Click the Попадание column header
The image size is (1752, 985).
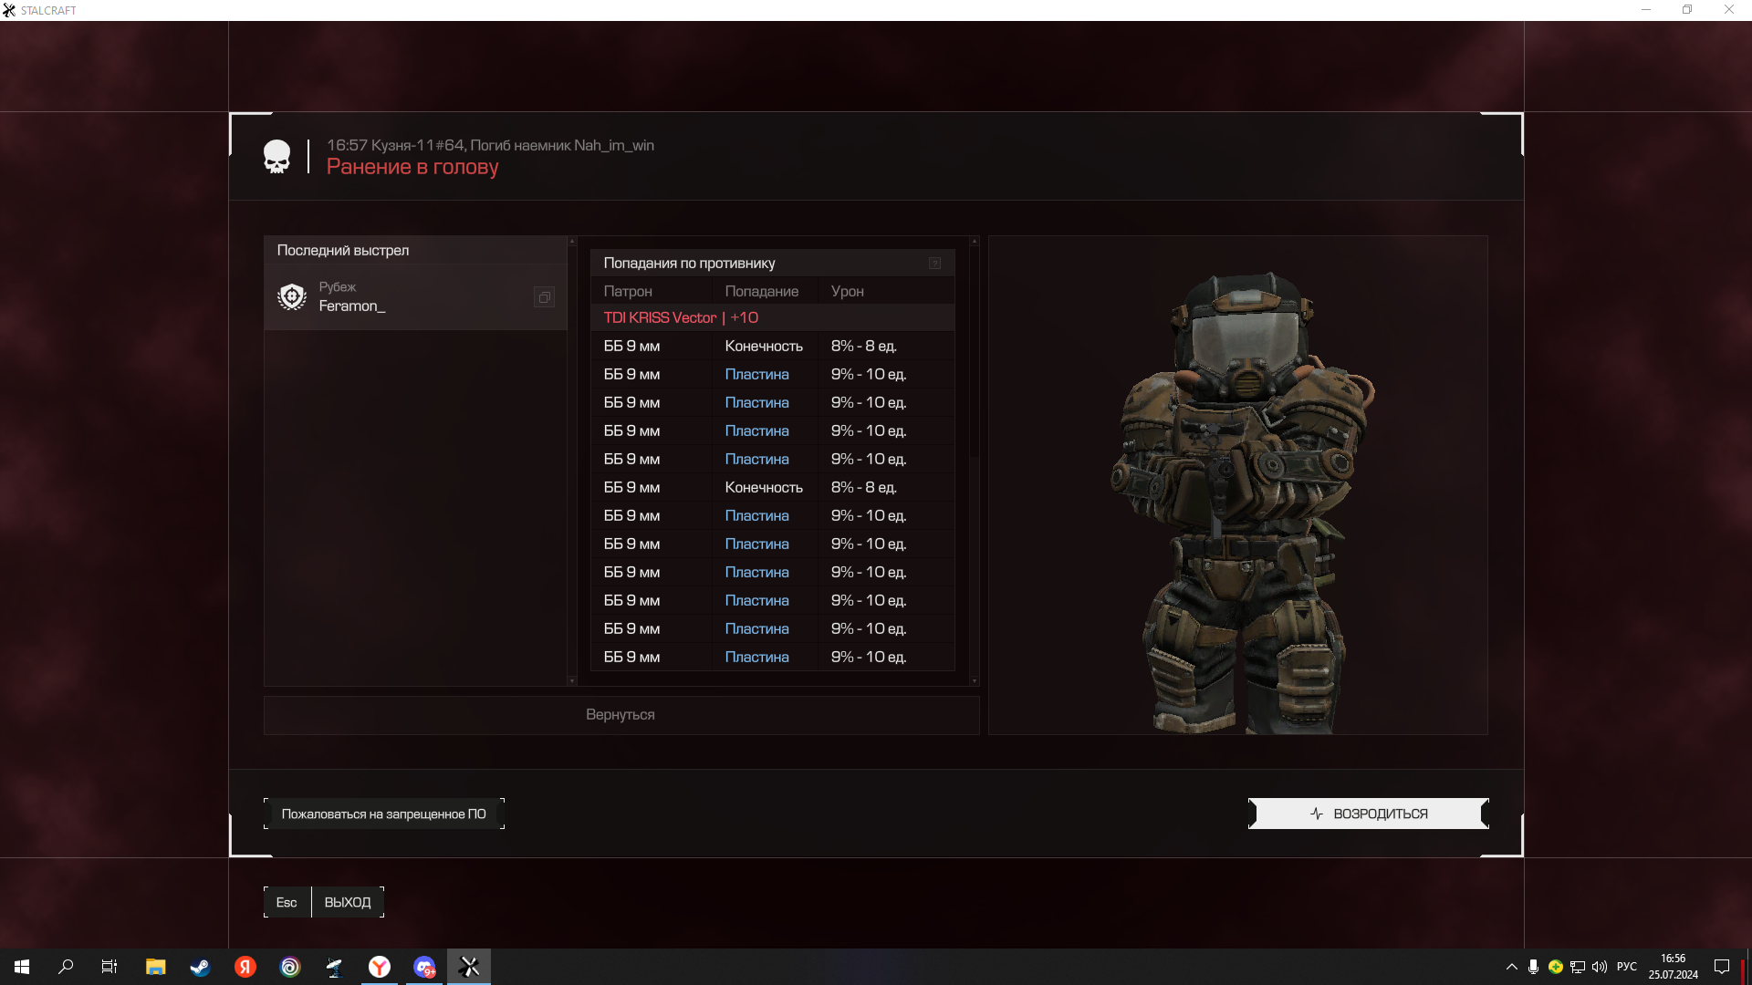762,291
